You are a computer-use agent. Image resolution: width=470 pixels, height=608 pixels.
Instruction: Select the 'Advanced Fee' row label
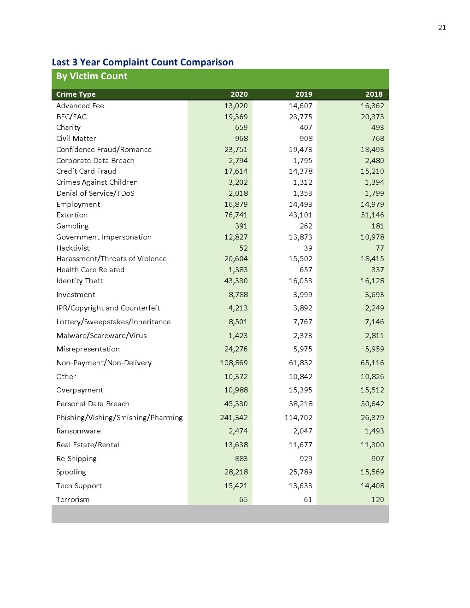80,106
